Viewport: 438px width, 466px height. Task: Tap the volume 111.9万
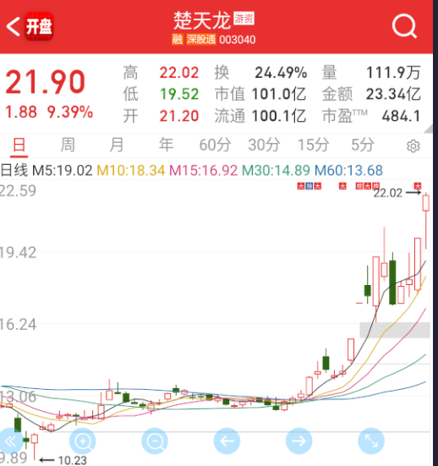click(393, 73)
